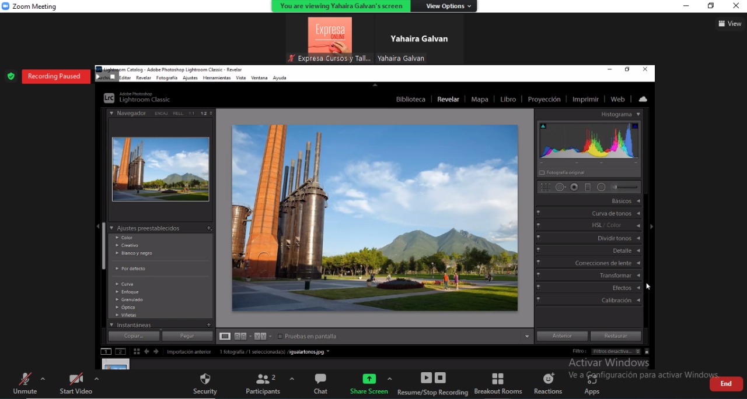This screenshot has width=747, height=399.
Task: Select the Radial Filter tool
Action: 601,188
